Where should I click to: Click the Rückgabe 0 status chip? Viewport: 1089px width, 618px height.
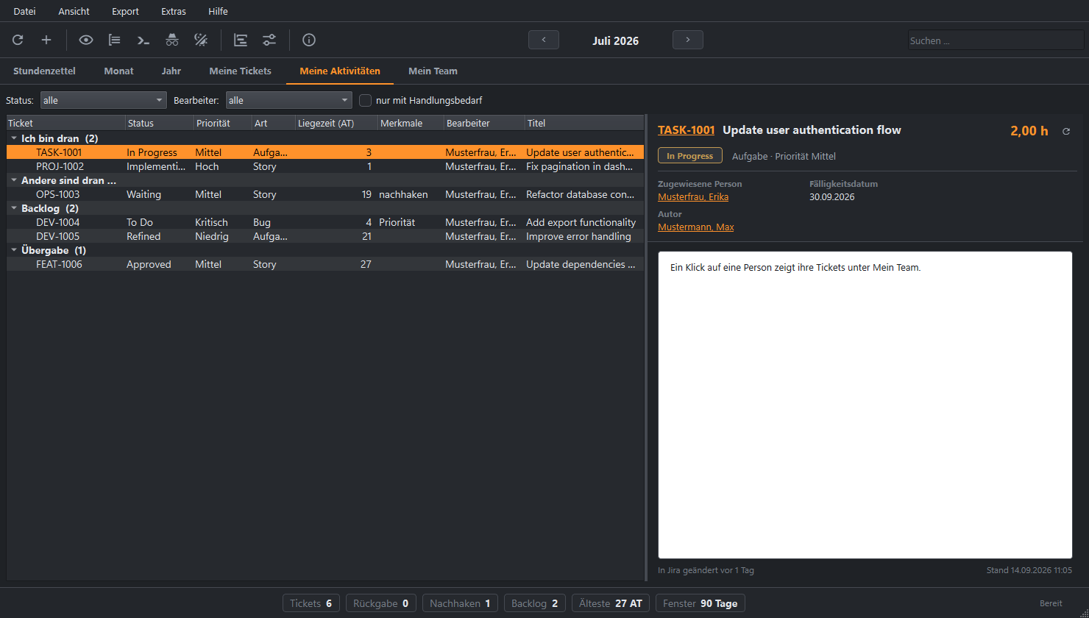pos(381,603)
